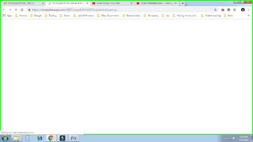The image size is (253, 142).
Task: Open the red browser extension icon
Action: click(223, 10)
